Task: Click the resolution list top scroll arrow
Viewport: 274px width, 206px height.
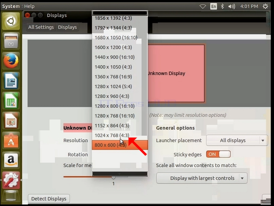Action: 120,13
